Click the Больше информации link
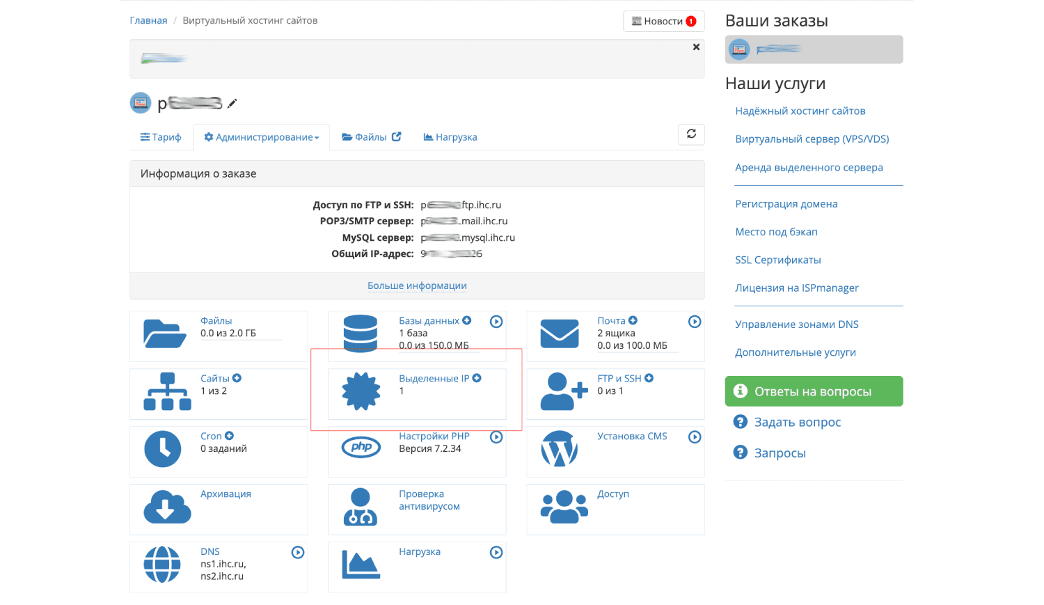This screenshot has width=1044, height=605. [x=417, y=286]
